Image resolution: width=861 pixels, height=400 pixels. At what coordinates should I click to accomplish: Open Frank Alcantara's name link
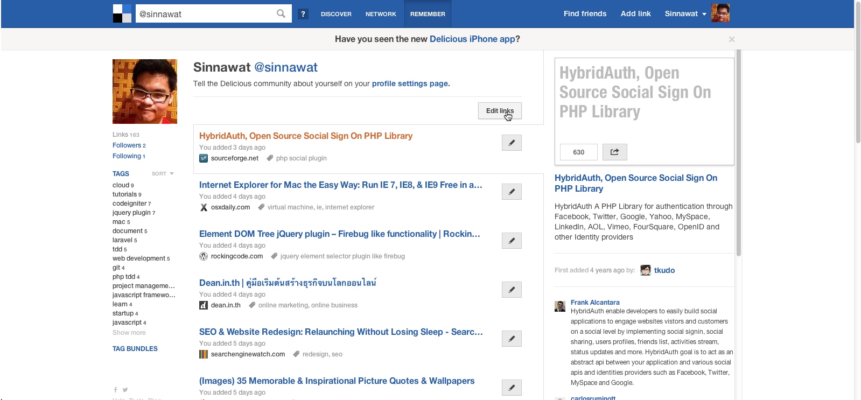(x=595, y=303)
